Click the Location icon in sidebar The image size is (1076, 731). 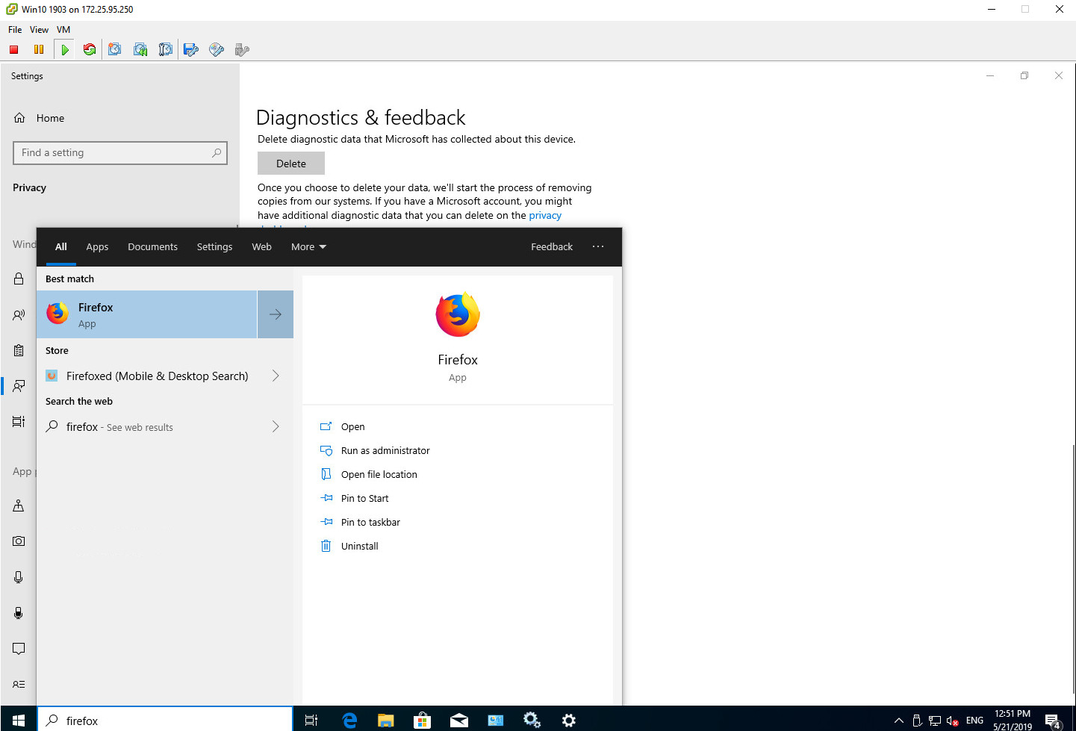tap(19, 506)
